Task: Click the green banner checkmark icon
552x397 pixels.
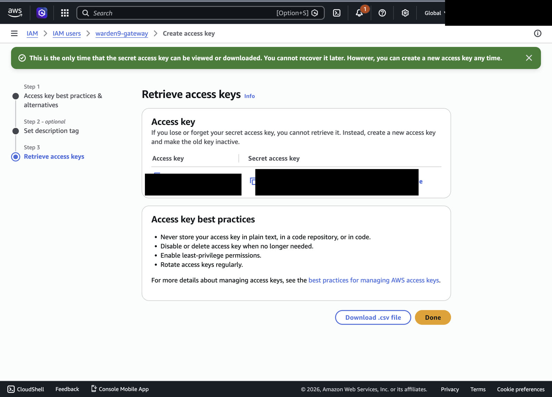Action: (22, 58)
